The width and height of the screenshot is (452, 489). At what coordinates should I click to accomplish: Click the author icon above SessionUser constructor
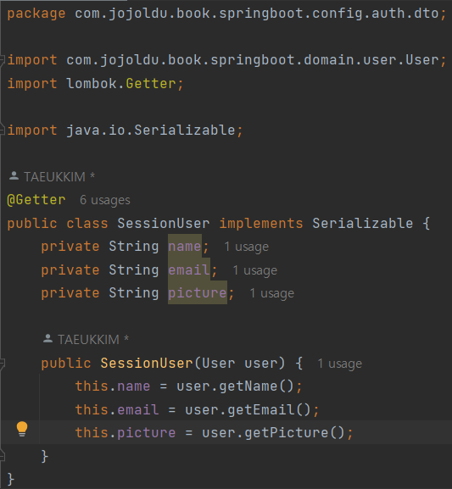47,338
